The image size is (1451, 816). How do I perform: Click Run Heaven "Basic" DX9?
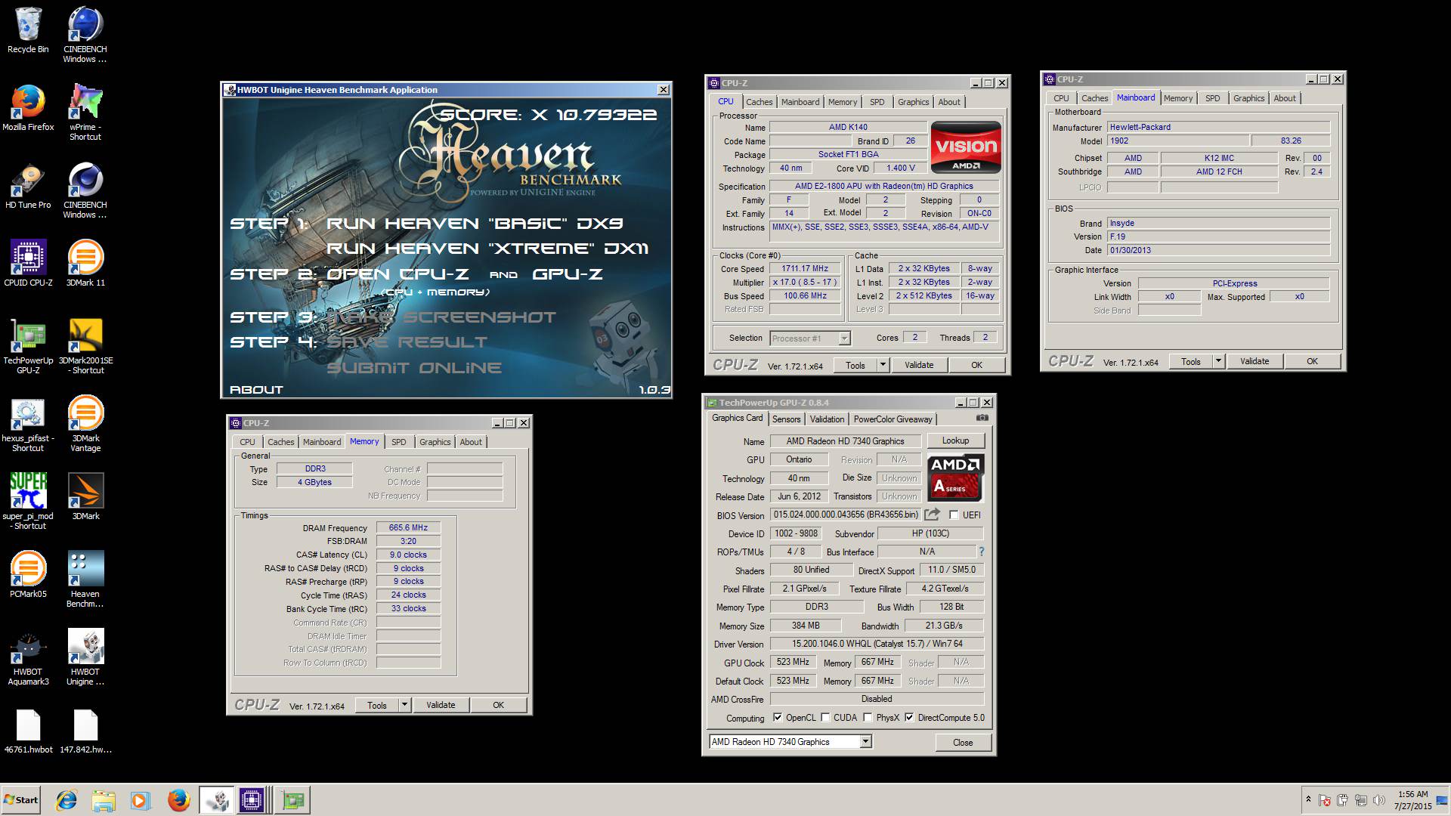(x=475, y=224)
